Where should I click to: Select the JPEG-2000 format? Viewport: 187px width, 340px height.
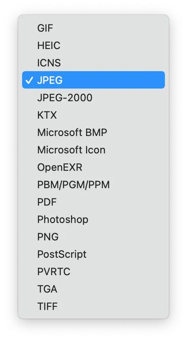tap(93, 97)
